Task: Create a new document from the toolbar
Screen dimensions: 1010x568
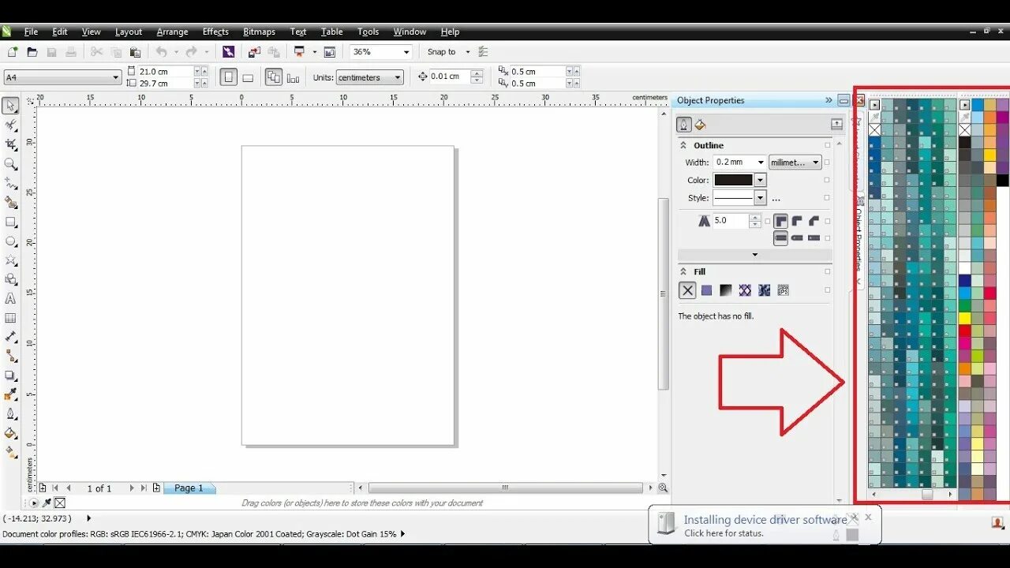Action: point(13,52)
